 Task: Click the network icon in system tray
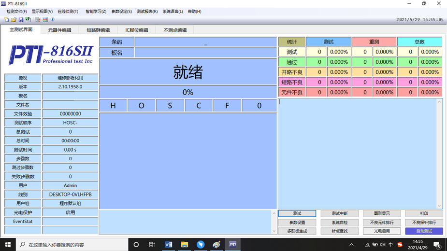[367, 244]
